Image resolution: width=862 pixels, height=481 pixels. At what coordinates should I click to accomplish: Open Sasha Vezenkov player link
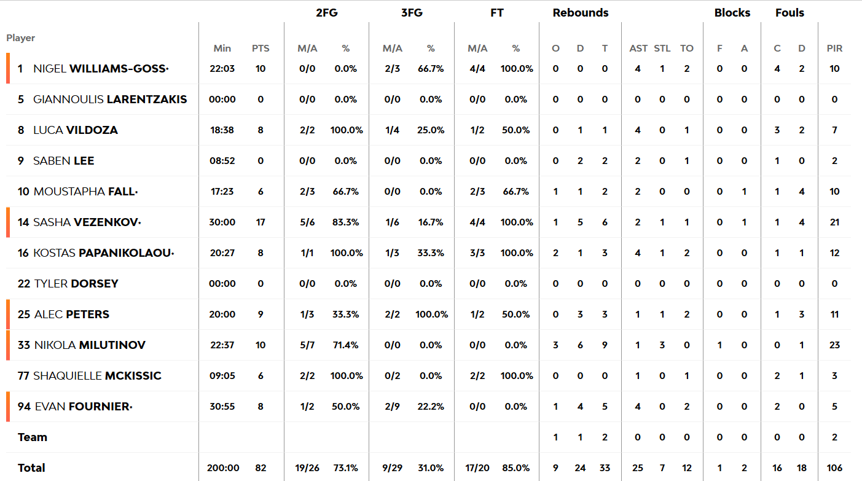coord(87,222)
